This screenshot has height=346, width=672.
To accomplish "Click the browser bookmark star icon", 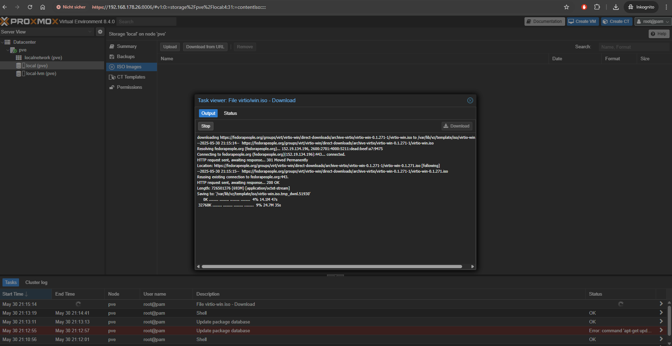I will pos(567,7).
